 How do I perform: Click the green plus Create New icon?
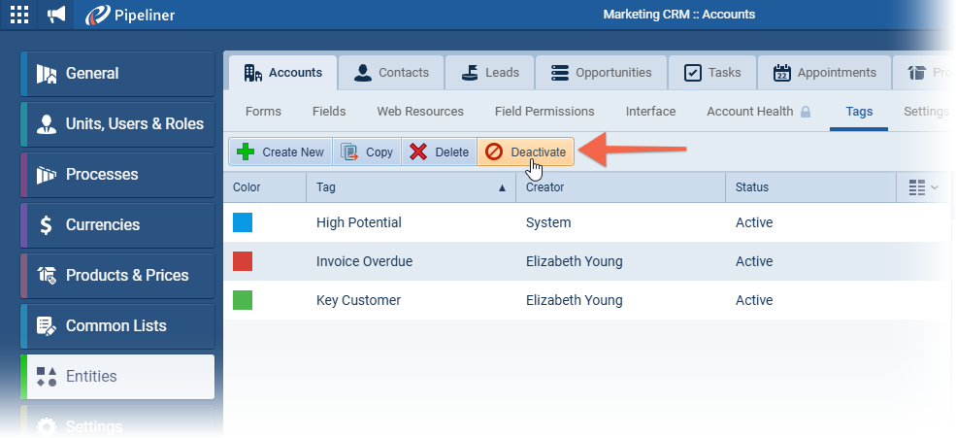(x=246, y=152)
